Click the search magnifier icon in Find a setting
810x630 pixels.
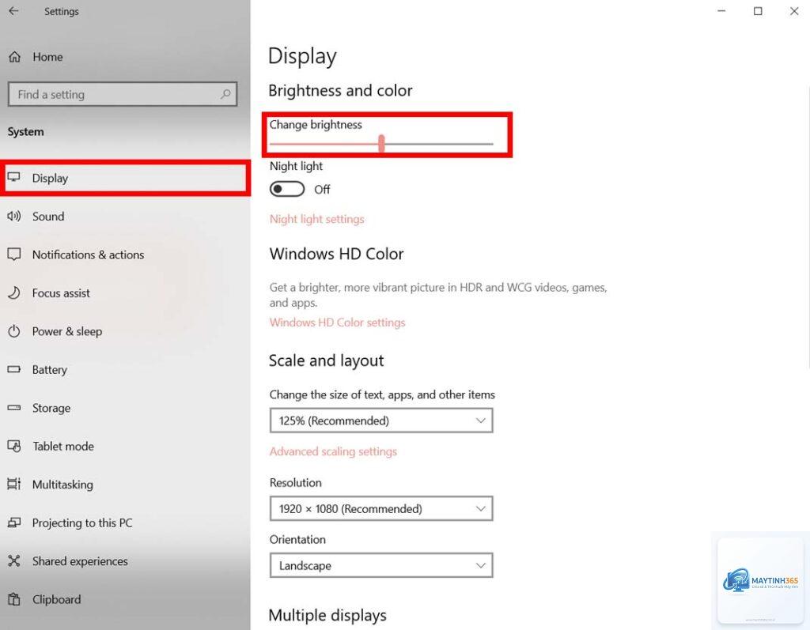coord(225,94)
